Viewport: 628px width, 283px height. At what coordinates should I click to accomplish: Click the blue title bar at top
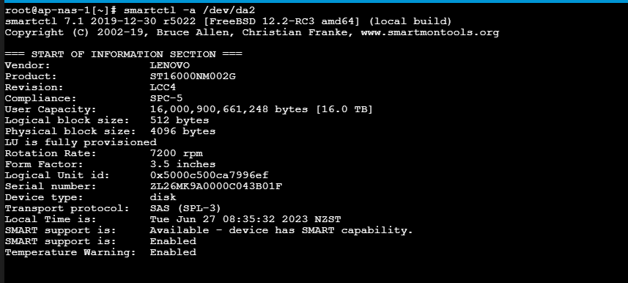click(314, 1)
